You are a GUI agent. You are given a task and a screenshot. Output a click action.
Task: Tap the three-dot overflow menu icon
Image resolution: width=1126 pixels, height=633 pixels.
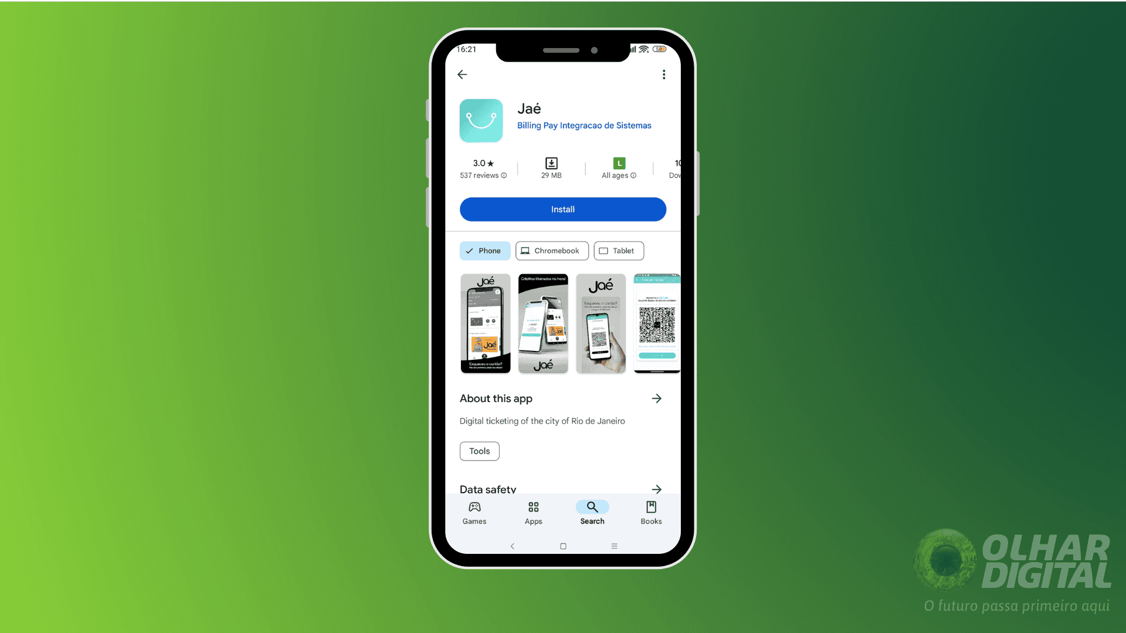coord(663,74)
